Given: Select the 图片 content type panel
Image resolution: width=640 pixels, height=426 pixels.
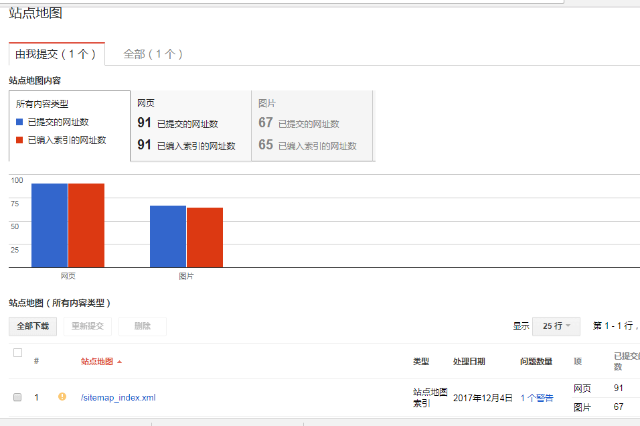Looking at the screenshot, I should point(312,126).
